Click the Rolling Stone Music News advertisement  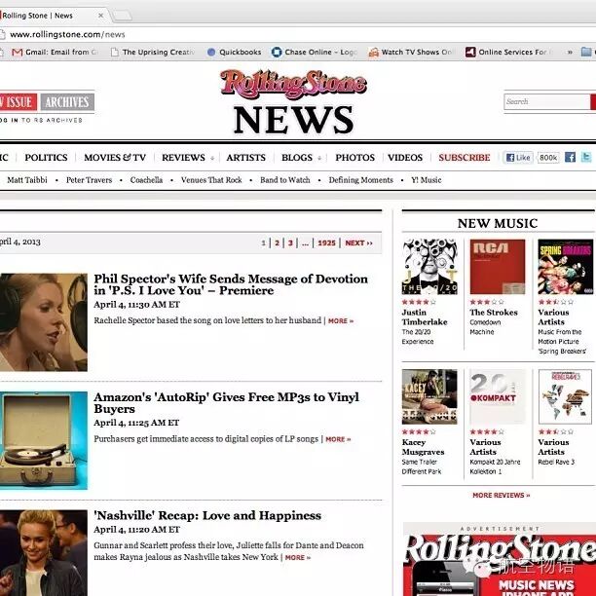point(500,565)
